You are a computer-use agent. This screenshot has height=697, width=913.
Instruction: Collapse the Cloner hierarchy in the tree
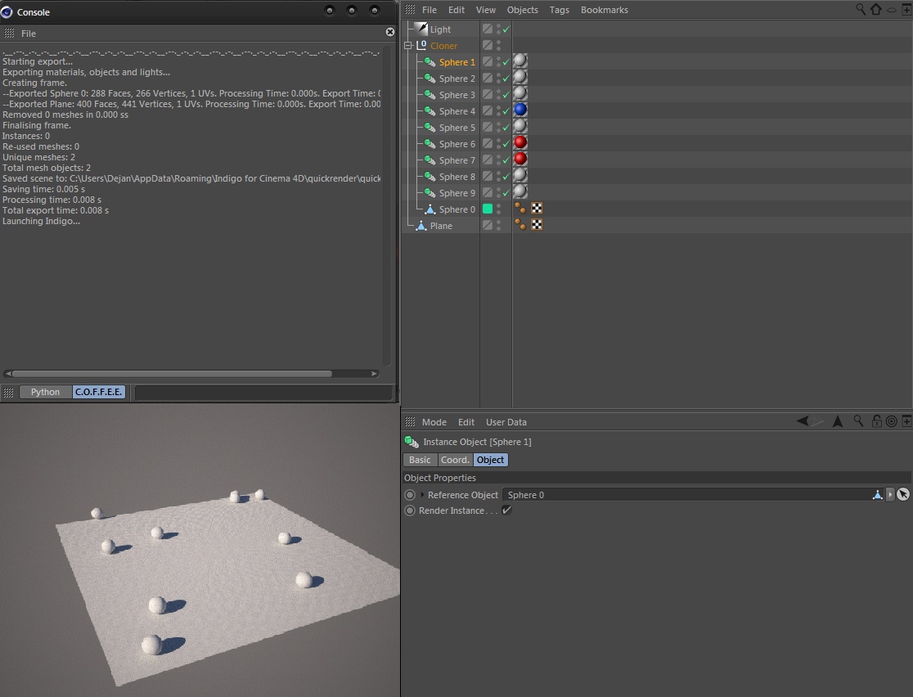[x=408, y=46]
